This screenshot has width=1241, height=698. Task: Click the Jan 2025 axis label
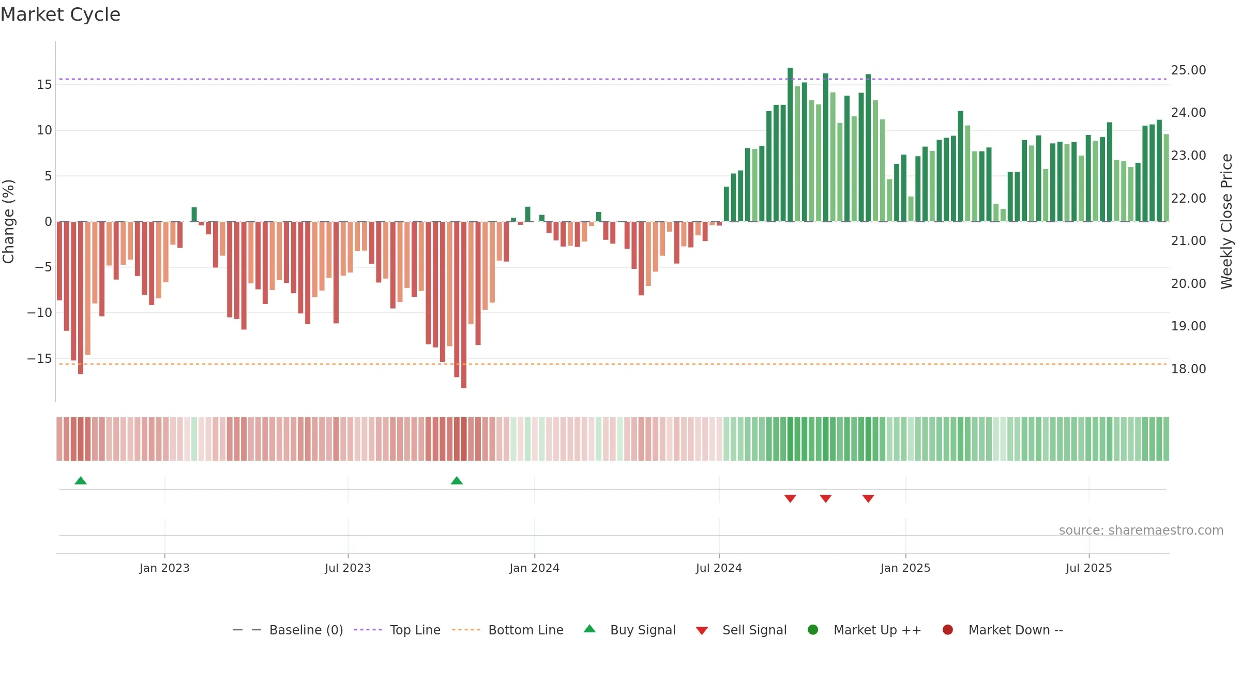click(905, 568)
